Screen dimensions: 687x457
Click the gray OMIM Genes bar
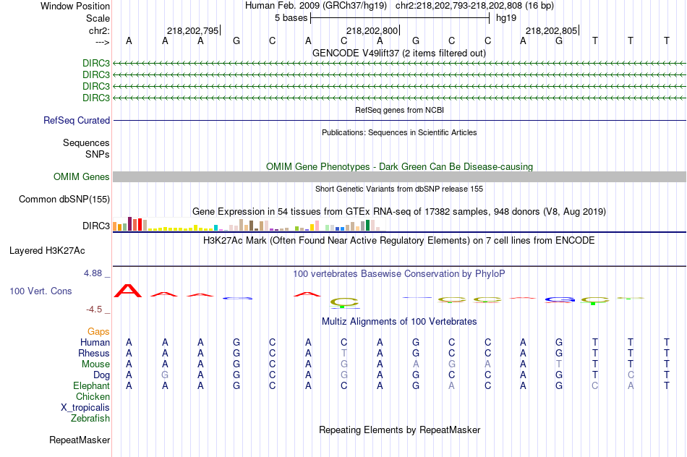(x=399, y=176)
